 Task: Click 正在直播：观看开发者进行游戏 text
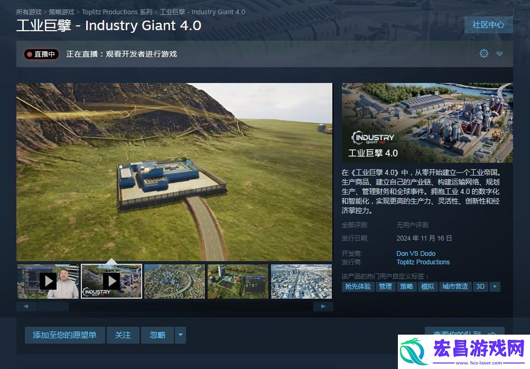(122, 54)
